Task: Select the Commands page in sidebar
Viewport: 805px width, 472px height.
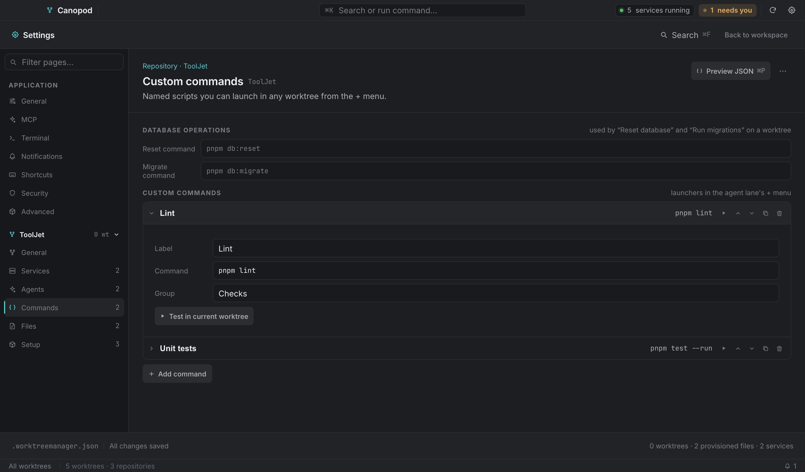Action: (x=64, y=308)
